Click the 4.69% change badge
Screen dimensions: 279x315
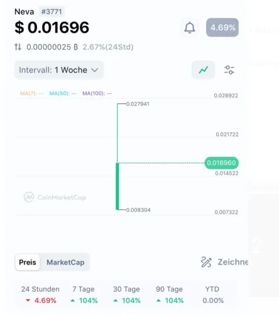tap(222, 28)
